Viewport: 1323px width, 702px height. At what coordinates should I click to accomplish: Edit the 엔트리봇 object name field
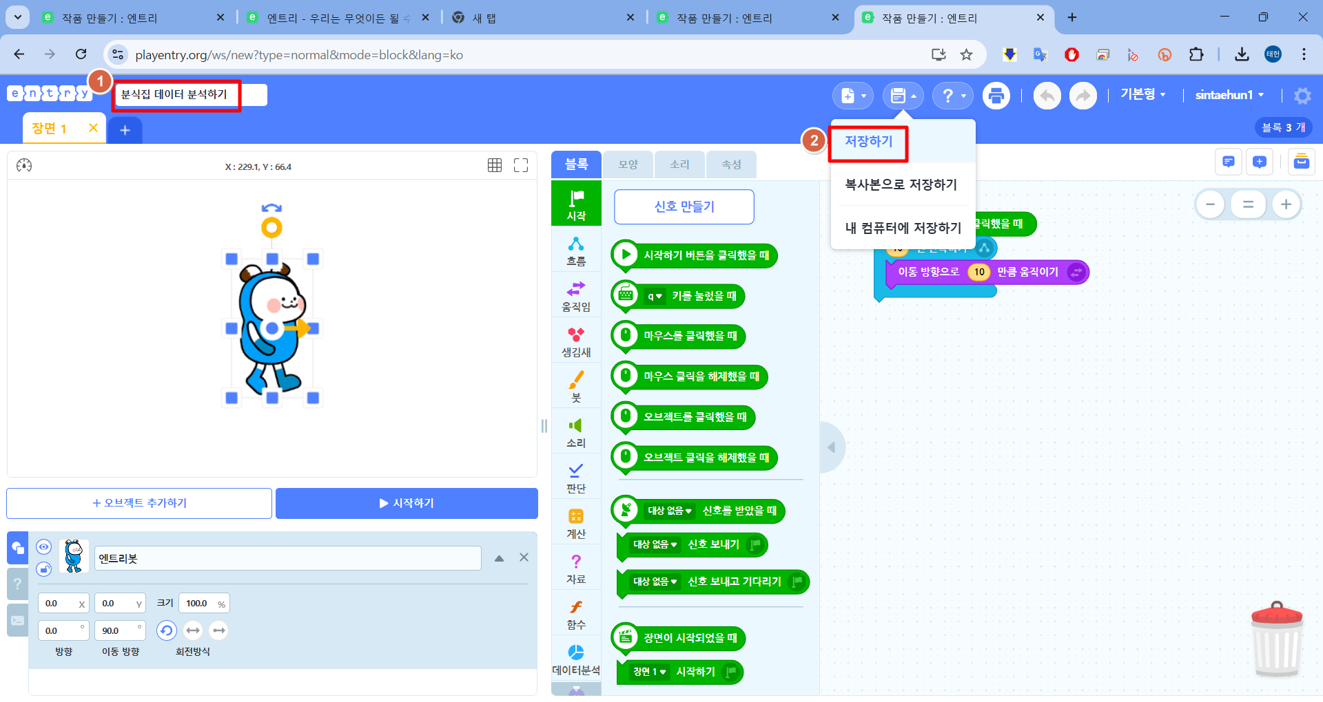(288, 558)
